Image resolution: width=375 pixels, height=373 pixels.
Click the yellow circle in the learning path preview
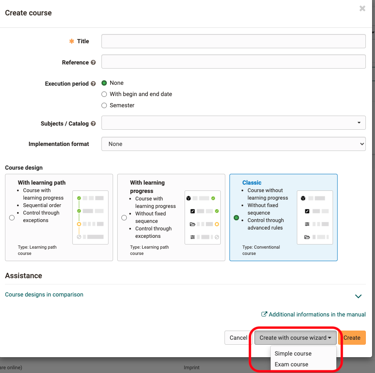(x=79, y=224)
